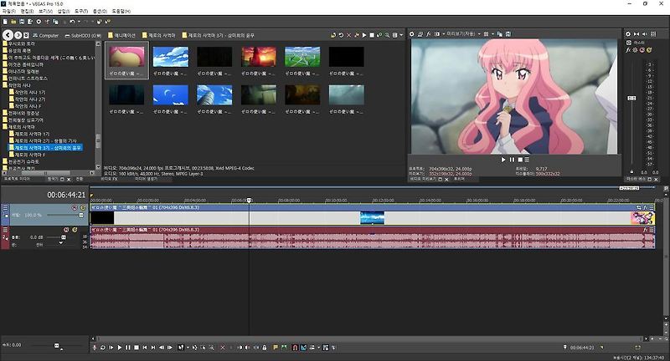This screenshot has width=670, height=361.
Task: Toggle split screen view in preview toolbar
Action: coord(436,33)
